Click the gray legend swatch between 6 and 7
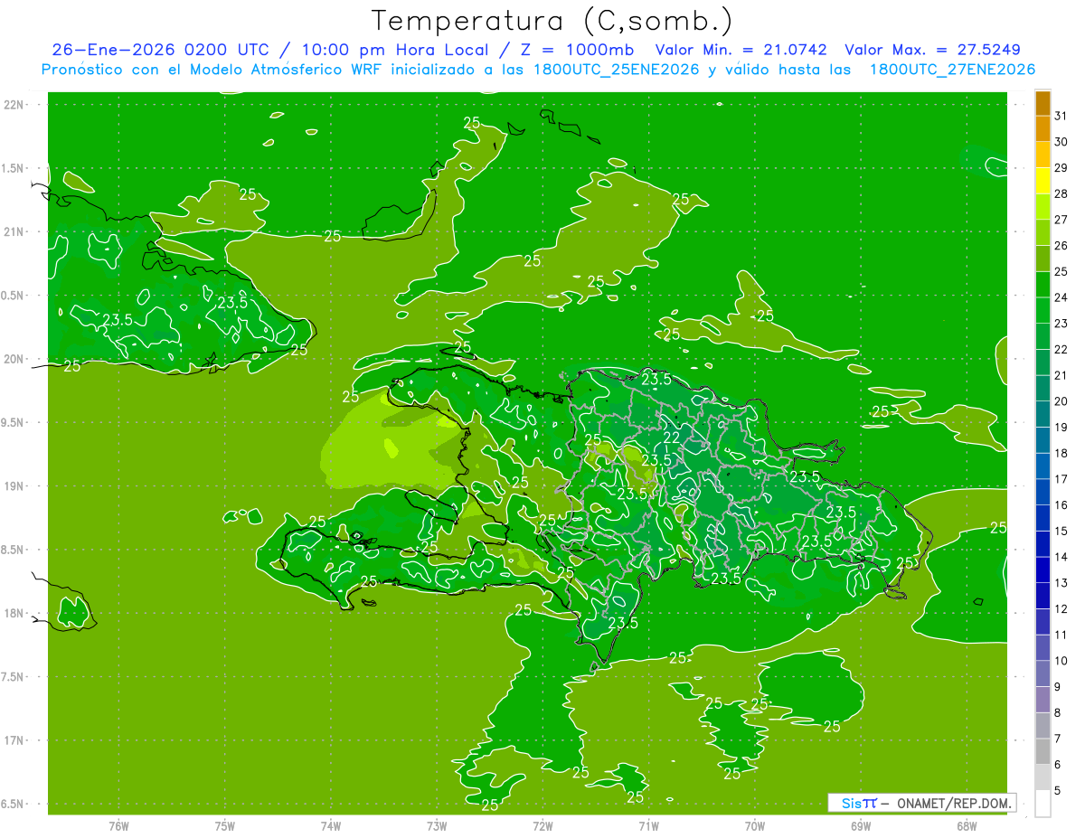This screenshot has width=1085, height=838. pos(1043,751)
